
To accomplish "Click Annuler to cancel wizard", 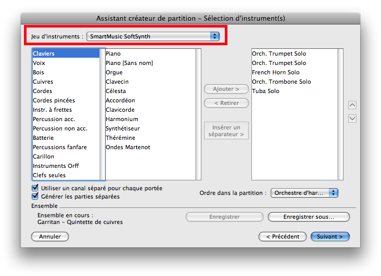I will (x=50, y=236).
